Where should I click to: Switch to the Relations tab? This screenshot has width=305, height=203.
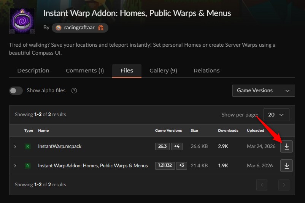click(207, 71)
